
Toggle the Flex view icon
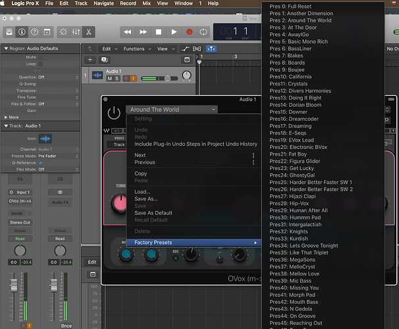pyautogui.click(x=197, y=49)
